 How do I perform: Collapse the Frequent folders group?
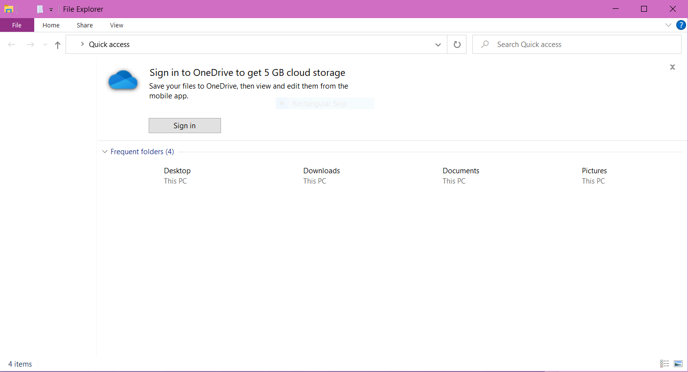pos(105,152)
